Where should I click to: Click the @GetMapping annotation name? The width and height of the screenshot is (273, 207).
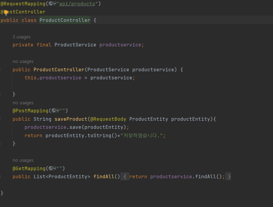(x=29, y=168)
